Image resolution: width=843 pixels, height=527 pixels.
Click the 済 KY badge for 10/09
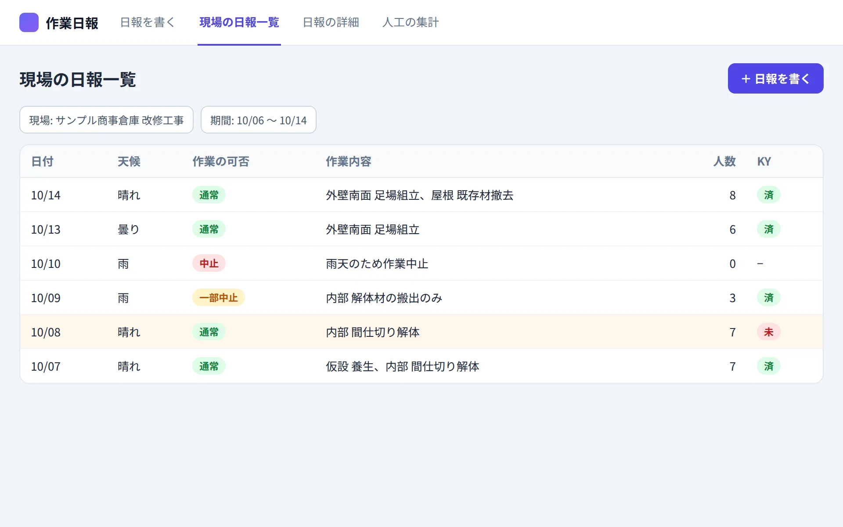pyautogui.click(x=769, y=298)
